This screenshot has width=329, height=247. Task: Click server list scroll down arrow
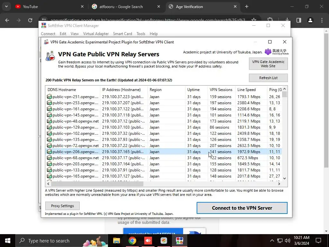coord(285,178)
